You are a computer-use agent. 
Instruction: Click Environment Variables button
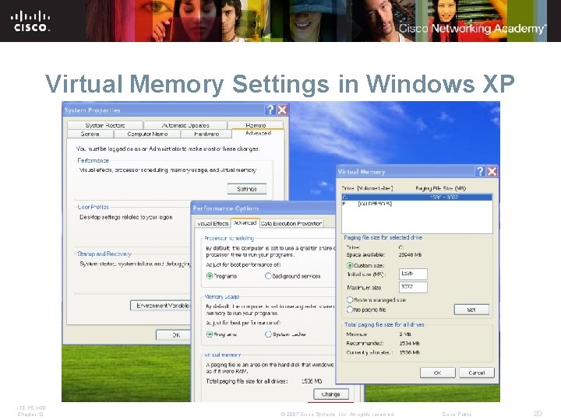[161, 306]
